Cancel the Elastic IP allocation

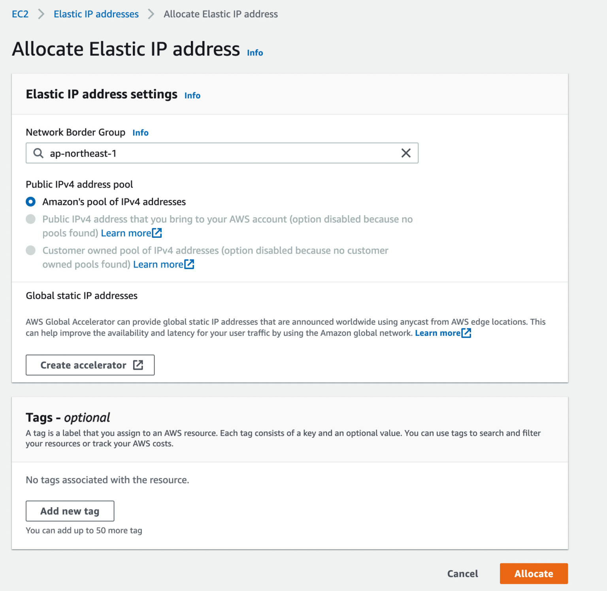[462, 574]
